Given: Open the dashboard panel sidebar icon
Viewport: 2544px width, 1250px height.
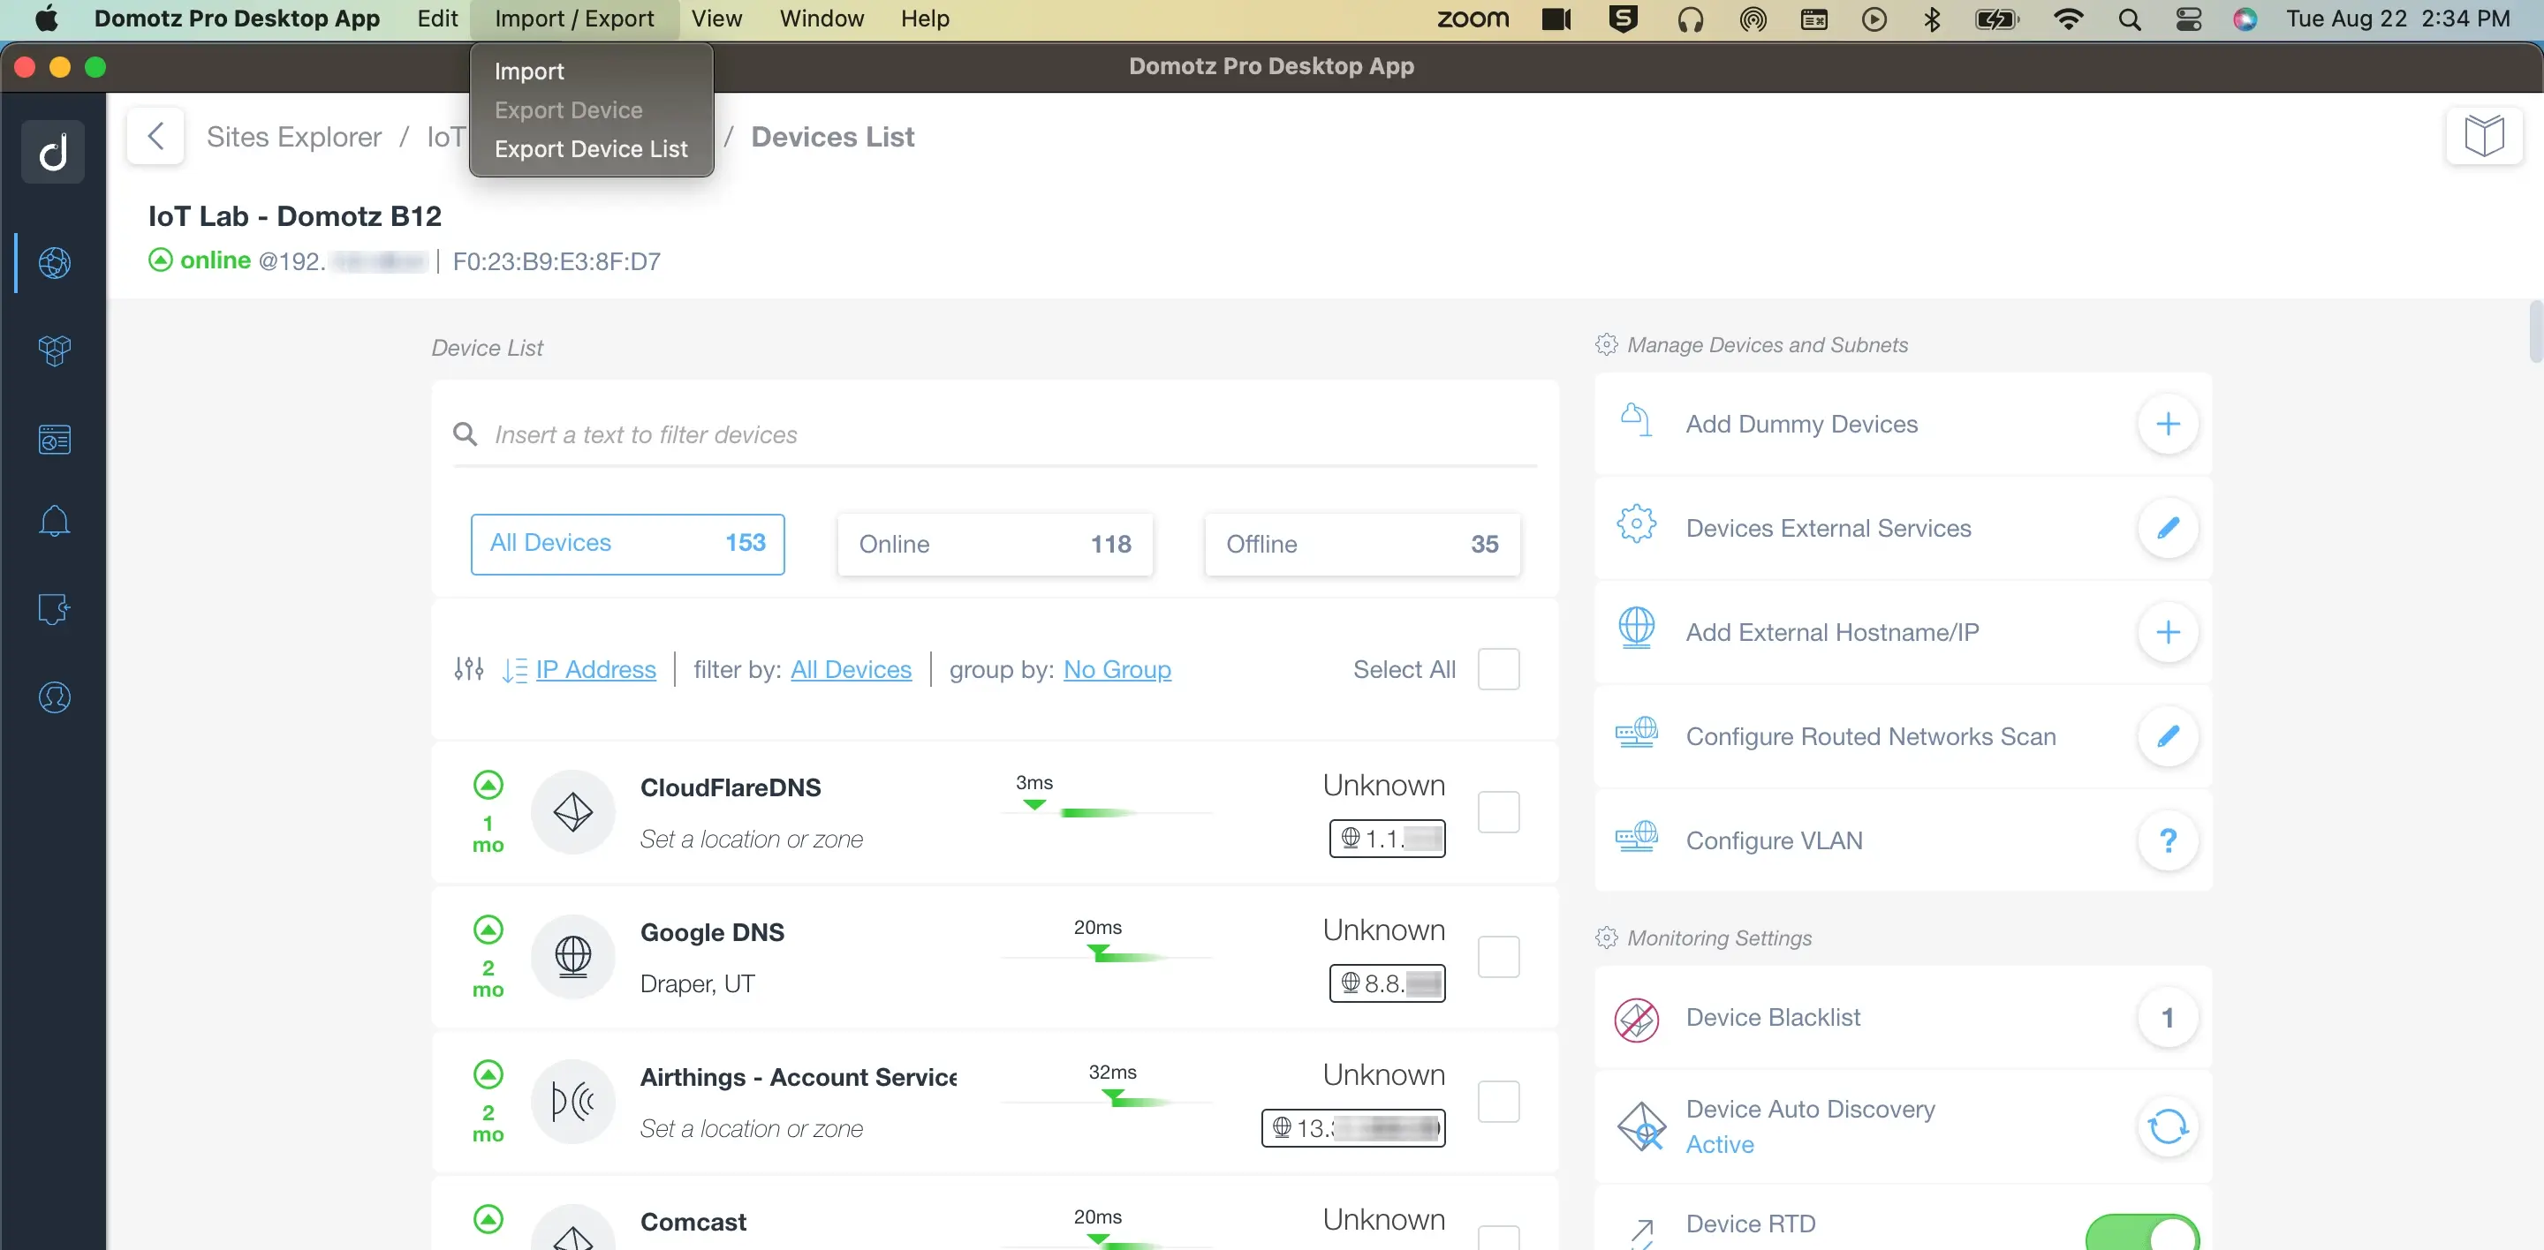Looking at the screenshot, I should [x=54, y=438].
